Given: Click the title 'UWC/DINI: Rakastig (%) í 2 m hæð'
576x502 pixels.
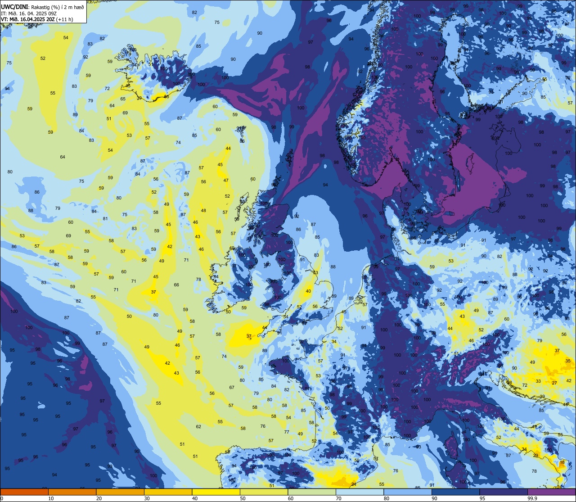Looking at the screenshot, I should point(42,7).
